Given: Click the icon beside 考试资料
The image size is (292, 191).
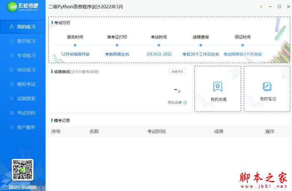Looking at the screenshot, I should [12, 113].
